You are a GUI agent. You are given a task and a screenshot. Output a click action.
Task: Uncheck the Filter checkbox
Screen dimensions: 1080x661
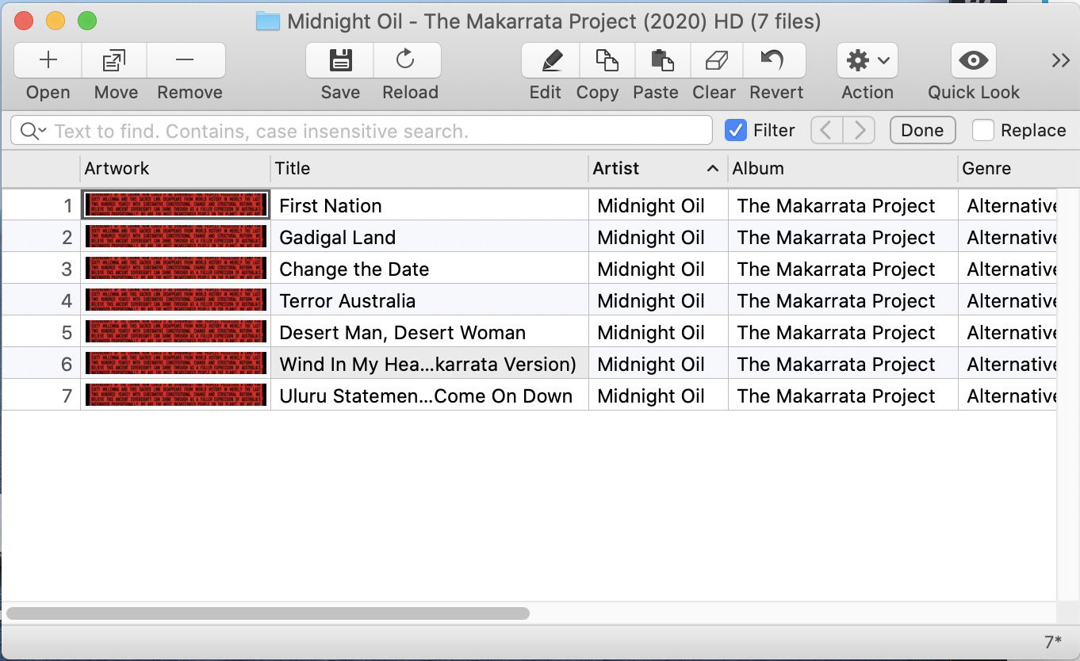(x=736, y=130)
